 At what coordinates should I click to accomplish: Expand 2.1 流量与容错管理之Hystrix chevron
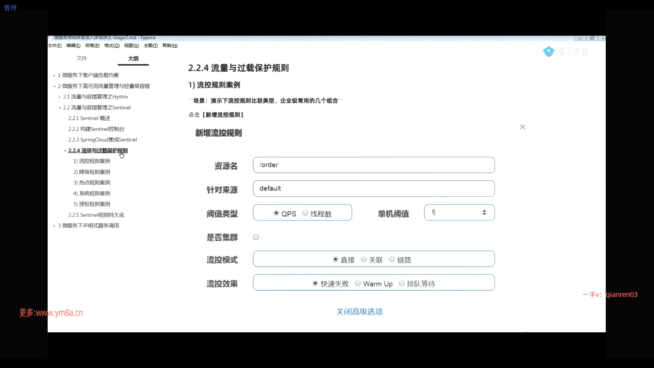point(60,97)
